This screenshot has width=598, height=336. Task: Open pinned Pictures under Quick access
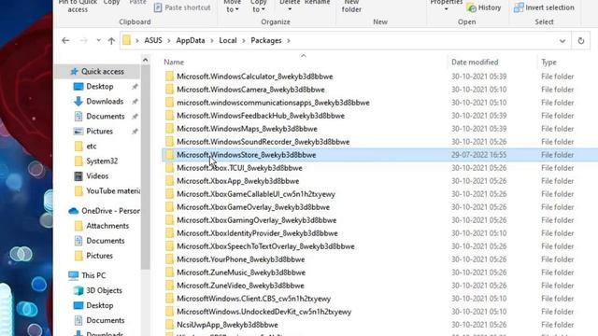tap(93, 131)
